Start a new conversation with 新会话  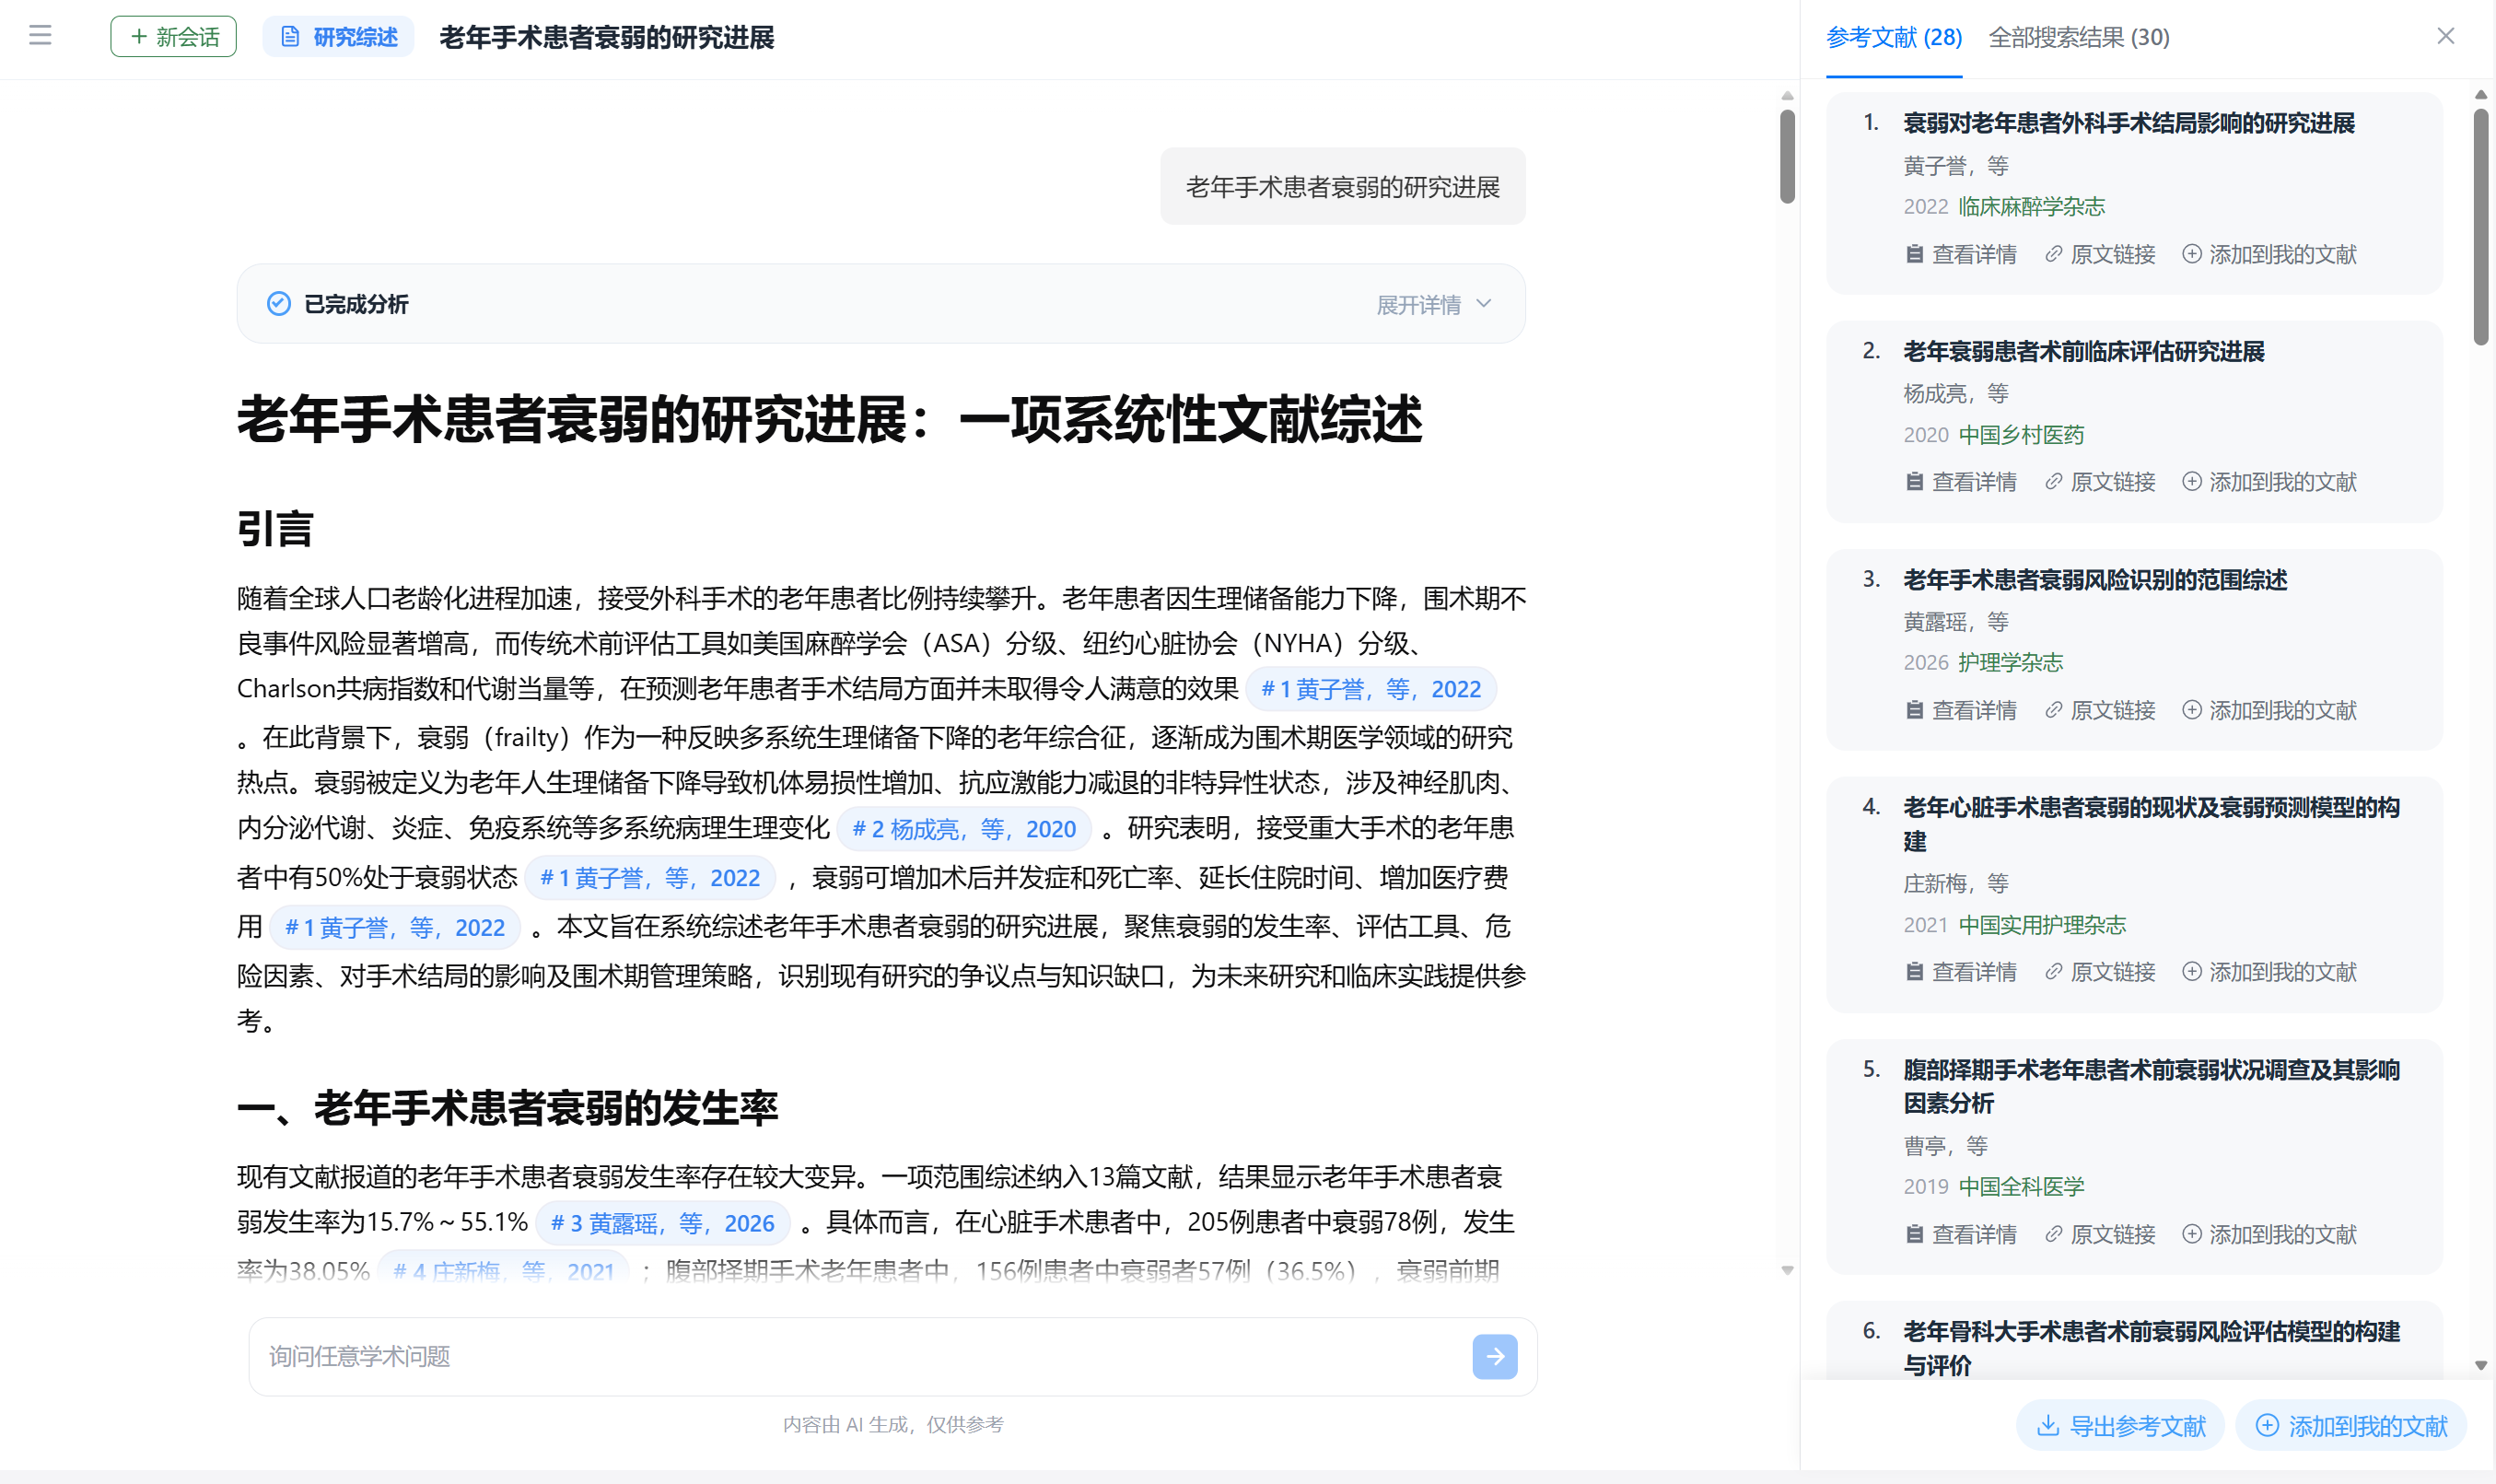[174, 37]
